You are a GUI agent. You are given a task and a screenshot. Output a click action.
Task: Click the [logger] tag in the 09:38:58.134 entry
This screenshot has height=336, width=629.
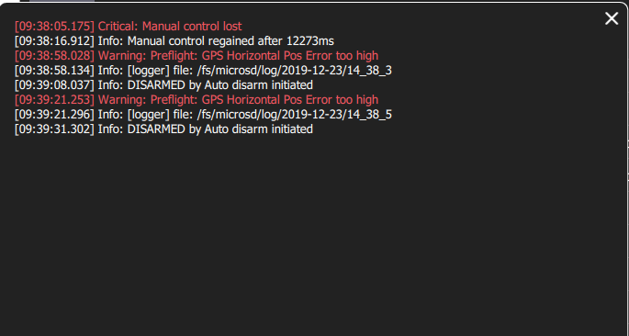point(149,71)
